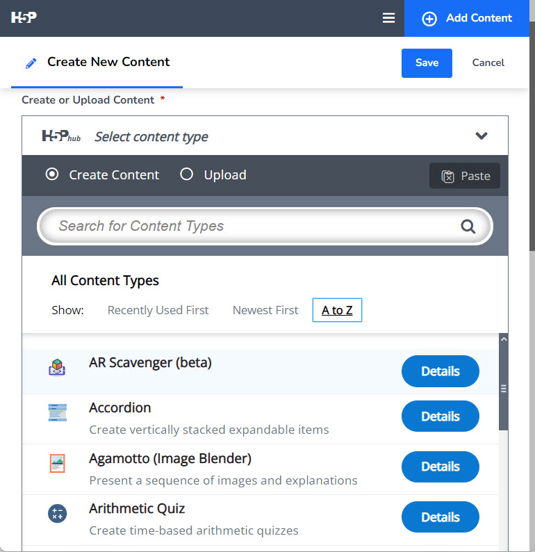
Task: Click the search magnifier icon
Action: click(468, 227)
